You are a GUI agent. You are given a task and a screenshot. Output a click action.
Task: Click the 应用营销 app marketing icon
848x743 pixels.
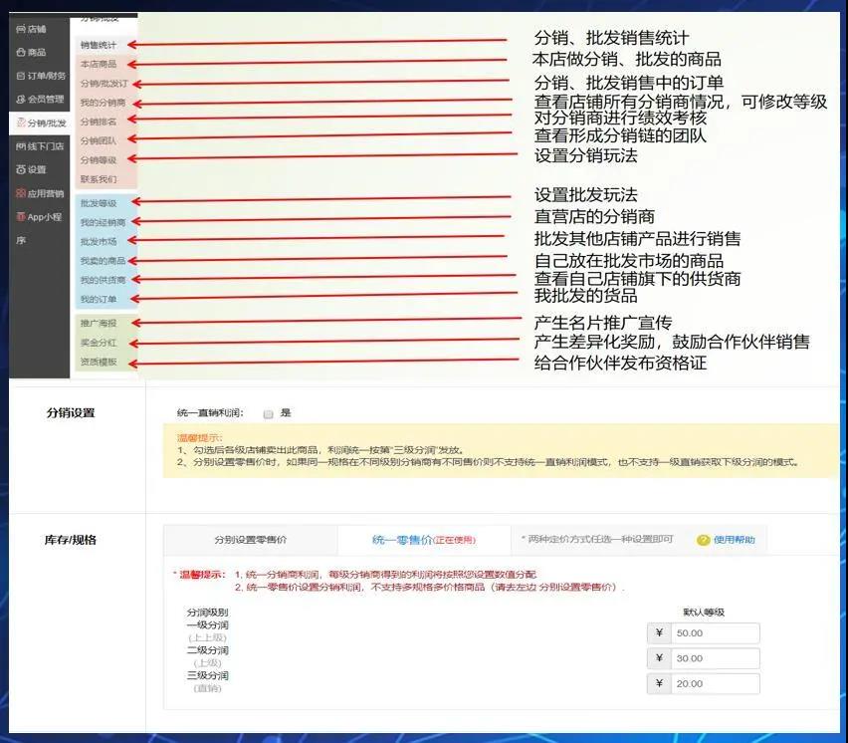click(x=21, y=193)
